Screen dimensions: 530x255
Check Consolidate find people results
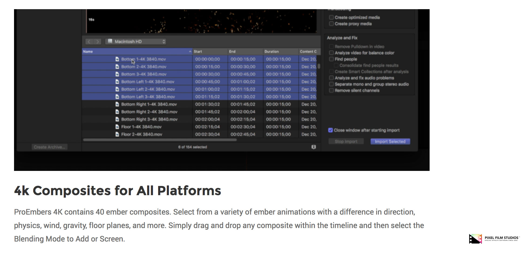pyautogui.click(x=336, y=65)
